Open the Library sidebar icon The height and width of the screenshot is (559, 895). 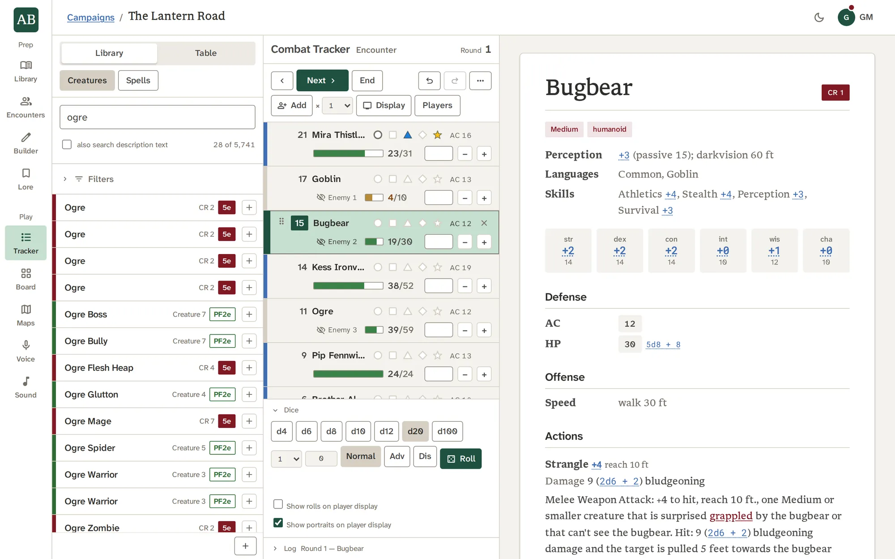pyautogui.click(x=26, y=72)
